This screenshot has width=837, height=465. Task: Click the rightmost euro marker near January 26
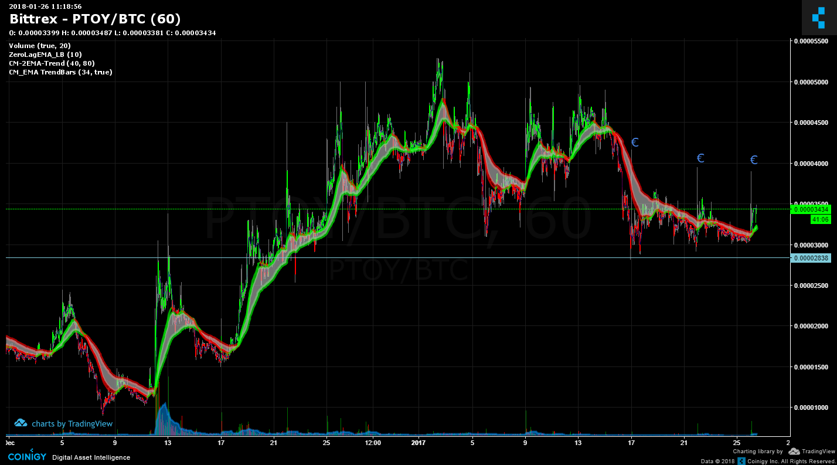pos(754,160)
